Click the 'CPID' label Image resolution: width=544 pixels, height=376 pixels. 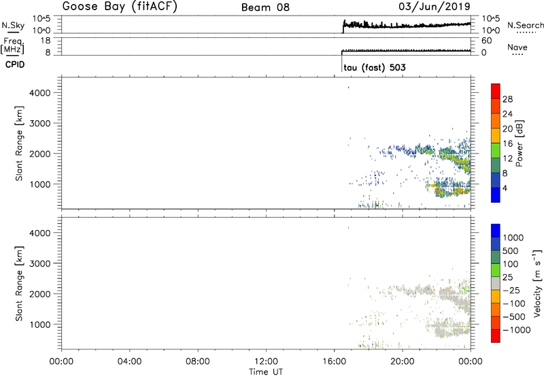[x=15, y=64]
